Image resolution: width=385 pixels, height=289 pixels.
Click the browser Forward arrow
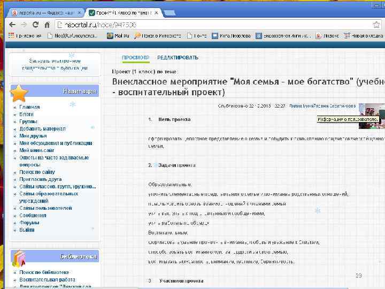(x=24, y=25)
